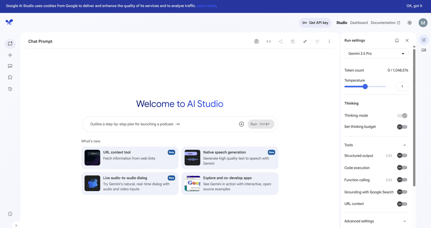
Task: Toggle Function calling switch
Action: (402, 180)
